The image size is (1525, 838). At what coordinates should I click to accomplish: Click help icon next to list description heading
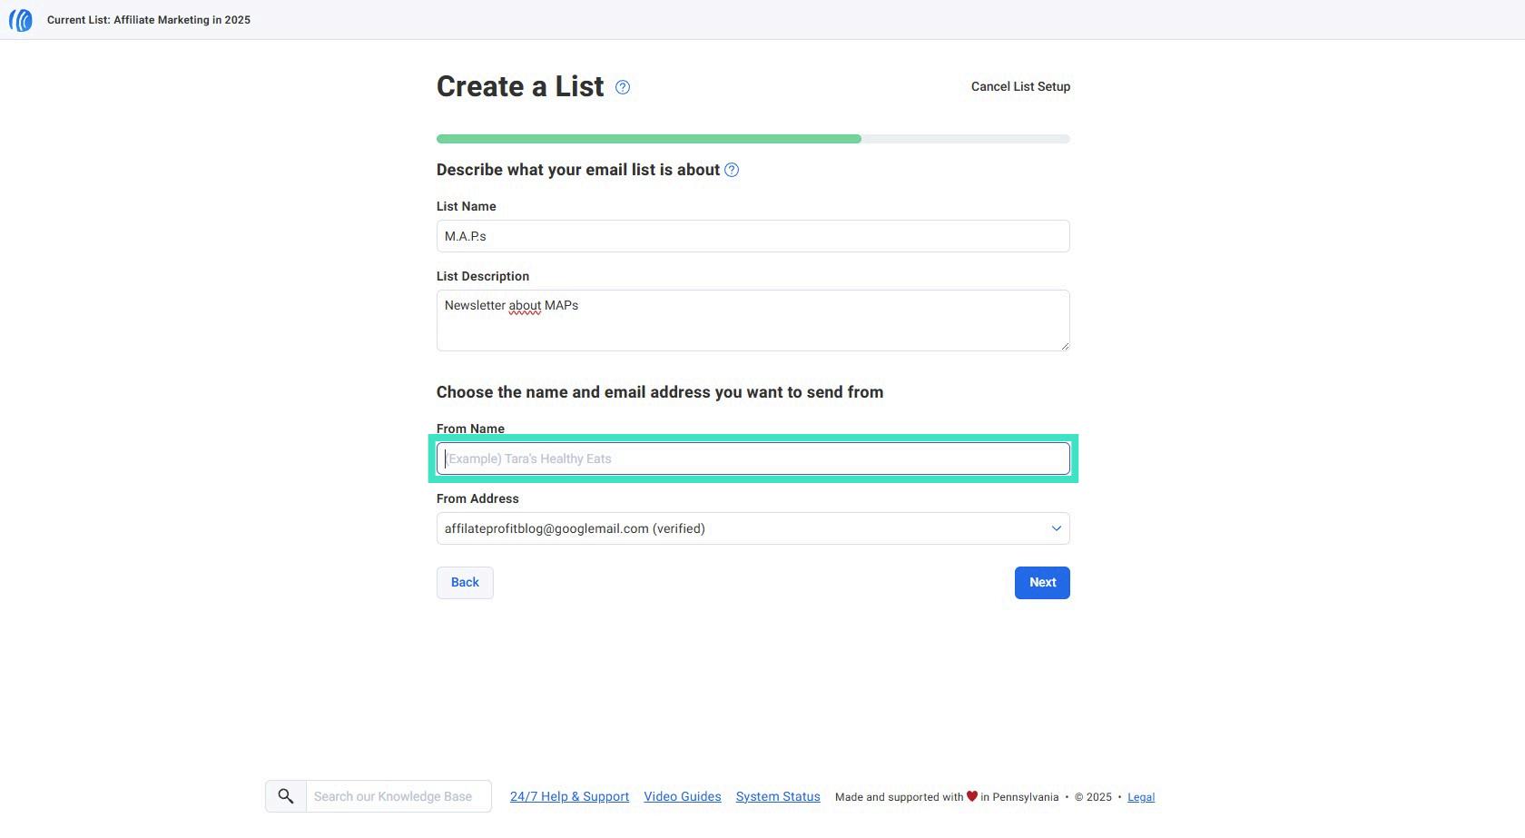tap(732, 170)
